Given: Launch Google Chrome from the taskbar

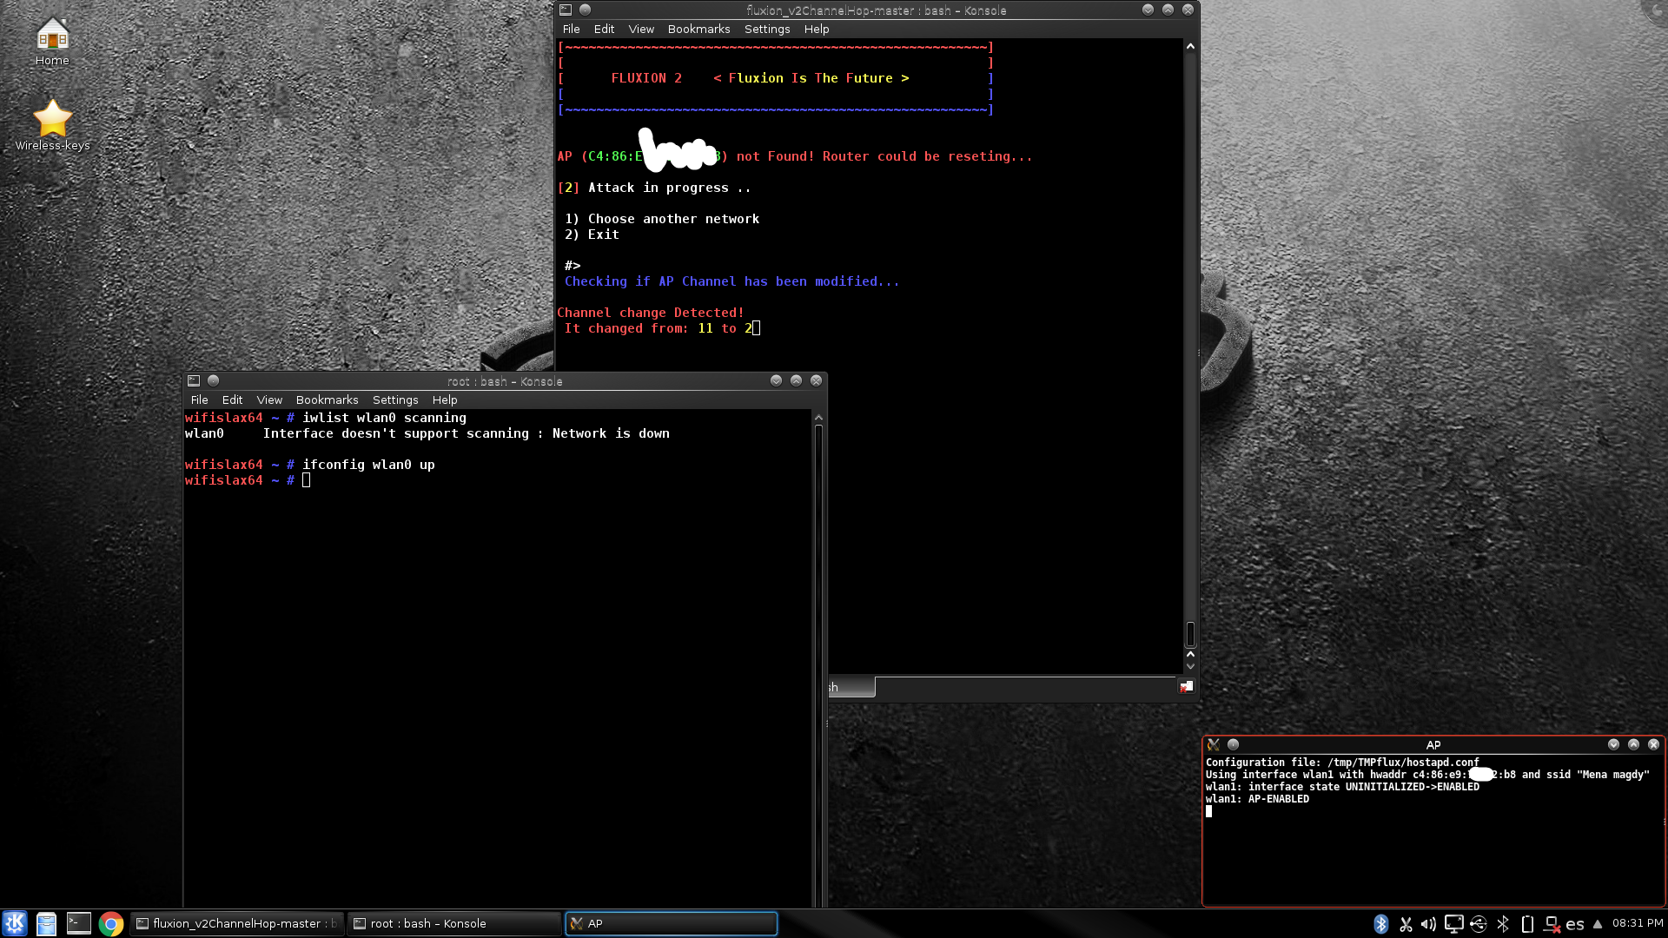Looking at the screenshot, I should click(x=110, y=923).
